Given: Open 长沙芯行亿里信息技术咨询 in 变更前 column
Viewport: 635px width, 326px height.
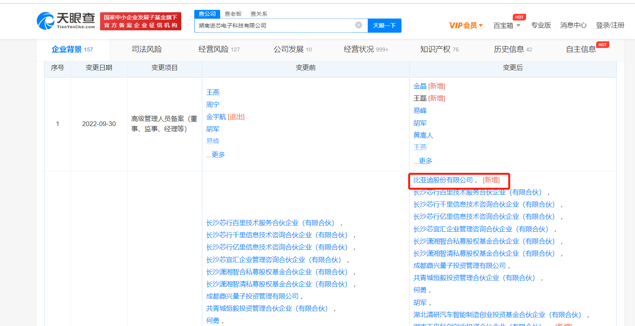Looking at the screenshot, I should pos(277,247).
